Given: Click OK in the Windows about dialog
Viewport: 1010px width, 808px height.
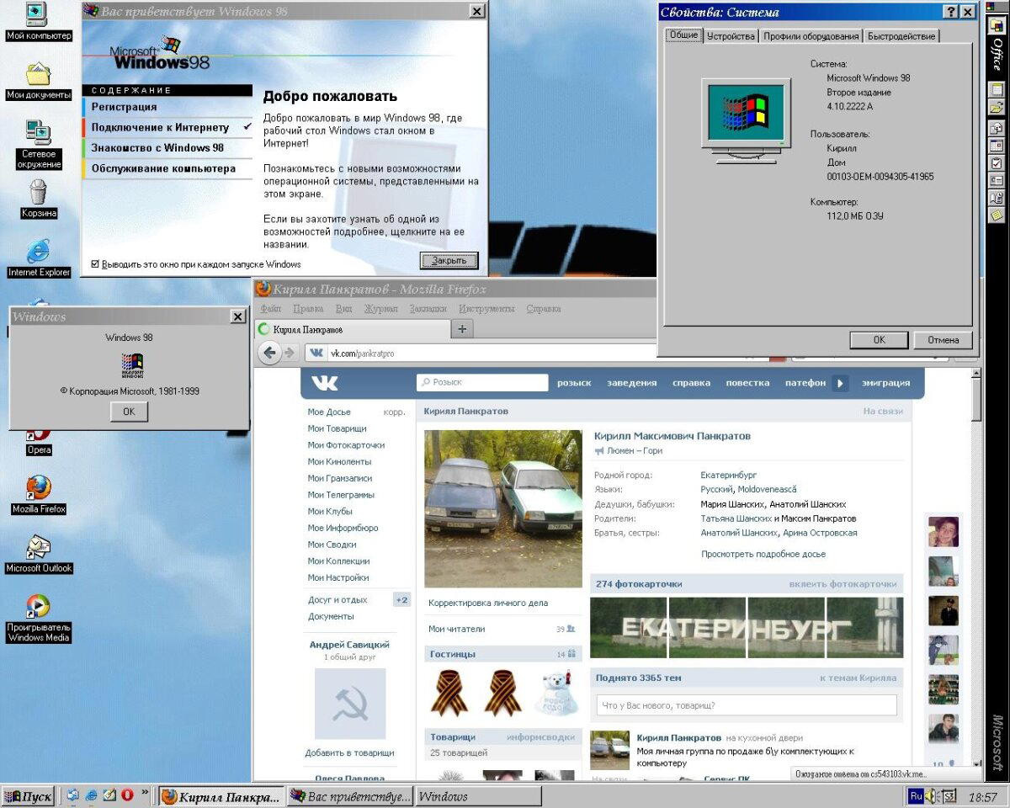Looking at the screenshot, I should [x=129, y=412].
